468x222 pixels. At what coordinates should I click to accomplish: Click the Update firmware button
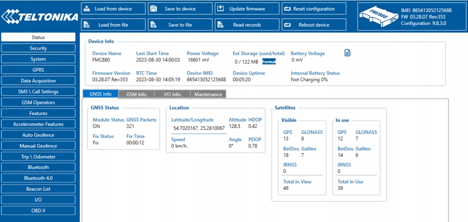[x=247, y=8]
